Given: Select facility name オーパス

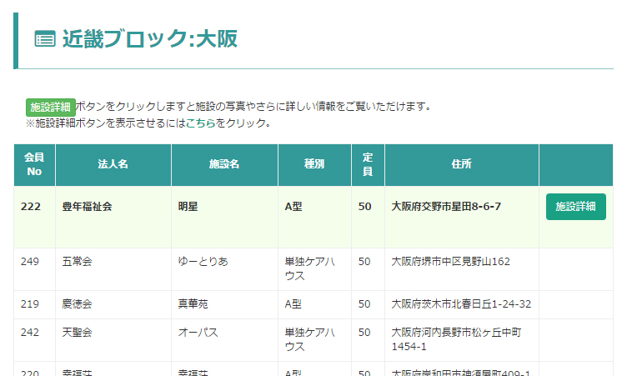Looking at the screenshot, I should pos(198,333).
